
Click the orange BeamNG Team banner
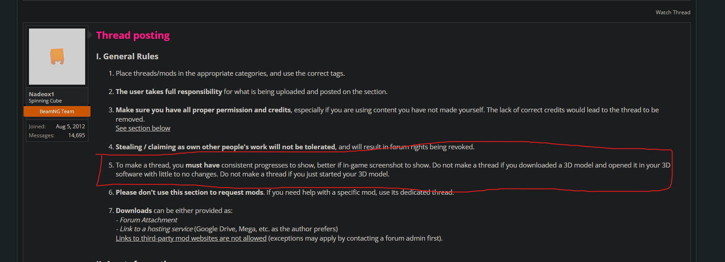coord(57,111)
